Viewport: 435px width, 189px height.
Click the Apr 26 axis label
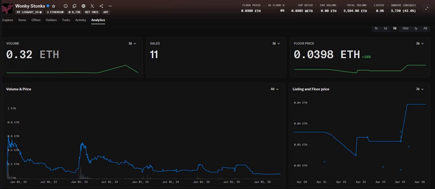(420, 182)
